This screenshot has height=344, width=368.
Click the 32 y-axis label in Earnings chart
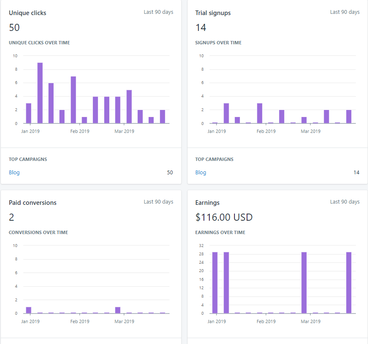click(201, 246)
